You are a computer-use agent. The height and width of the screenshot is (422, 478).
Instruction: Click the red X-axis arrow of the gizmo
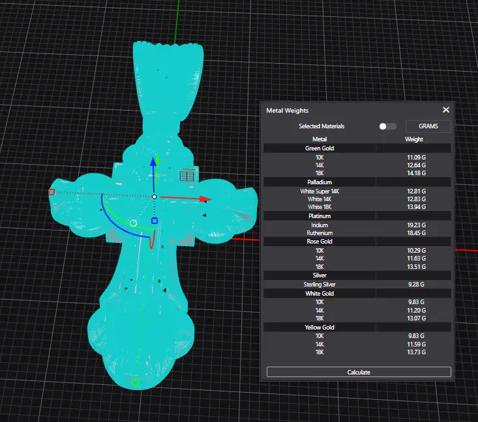204,199
